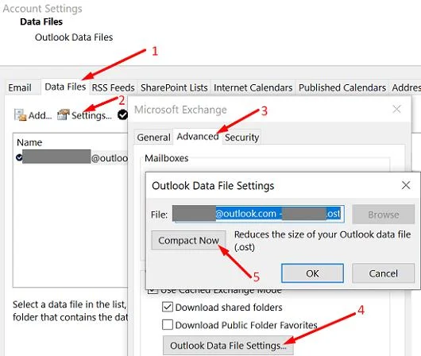The width and height of the screenshot is (421, 356).
Task: Click the Add data file icon
Action: pyautogui.click(x=20, y=115)
